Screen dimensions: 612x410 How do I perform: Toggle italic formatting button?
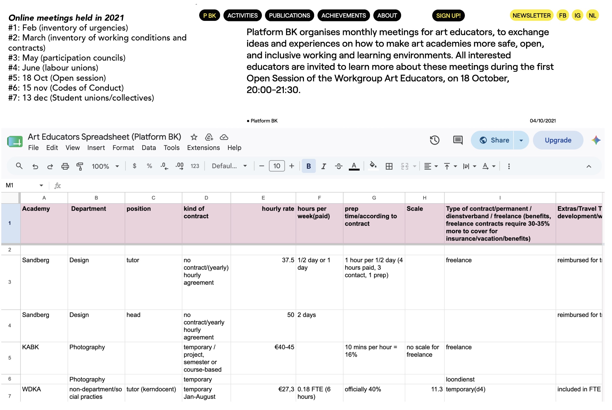[324, 166]
